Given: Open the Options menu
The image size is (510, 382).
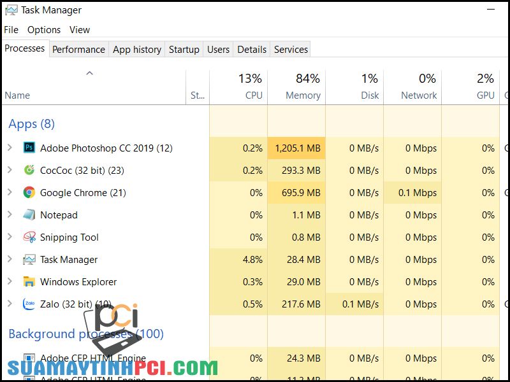Looking at the screenshot, I should point(44,30).
